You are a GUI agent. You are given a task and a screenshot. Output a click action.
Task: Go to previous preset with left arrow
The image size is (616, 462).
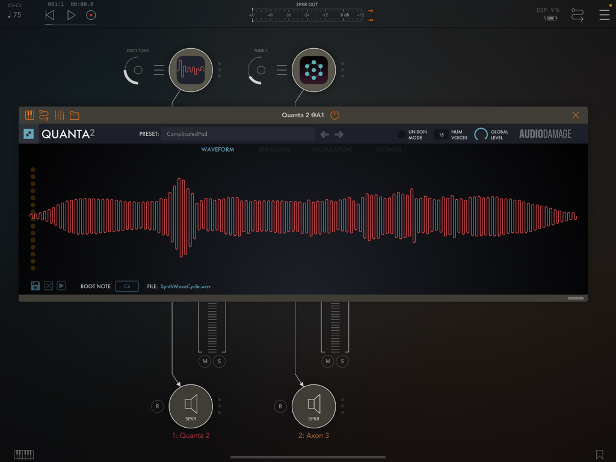click(324, 134)
